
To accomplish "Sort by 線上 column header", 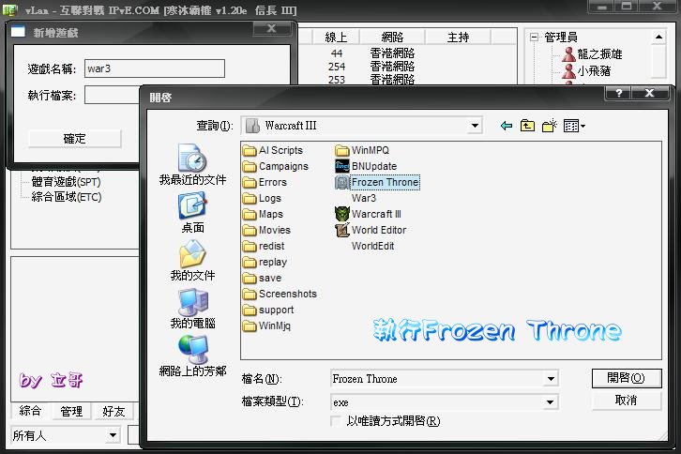I will click(x=336, y=38).
